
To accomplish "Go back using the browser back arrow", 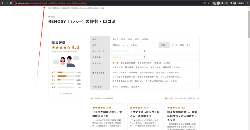I will point(3,3).
